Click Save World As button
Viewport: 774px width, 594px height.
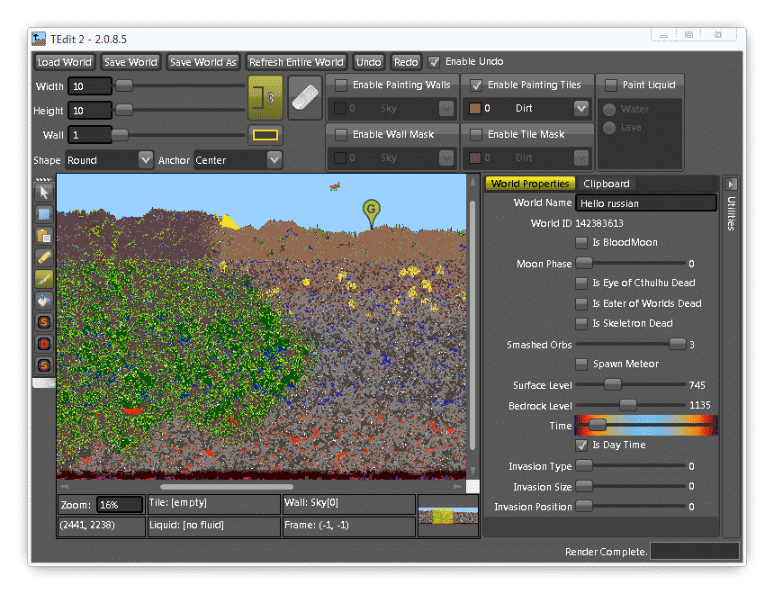(x=202, y=62)
